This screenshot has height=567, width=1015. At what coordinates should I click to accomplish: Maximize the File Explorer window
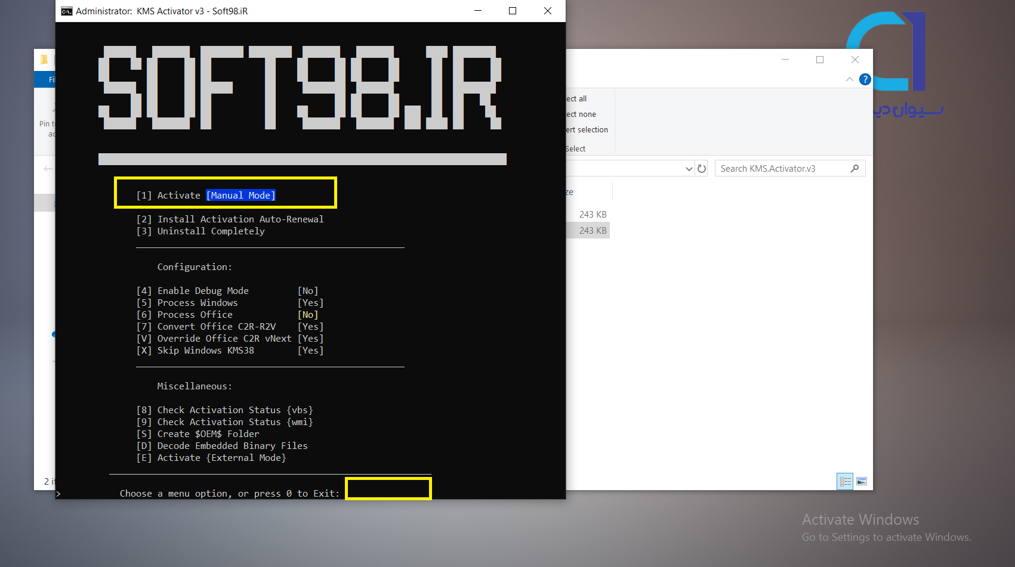click(x=820, y=60)
